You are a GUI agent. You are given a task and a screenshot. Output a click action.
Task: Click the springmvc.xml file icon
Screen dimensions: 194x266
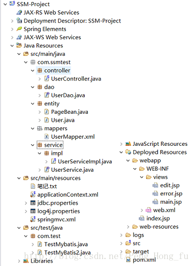pyautogui.click(x=33, y=220)
